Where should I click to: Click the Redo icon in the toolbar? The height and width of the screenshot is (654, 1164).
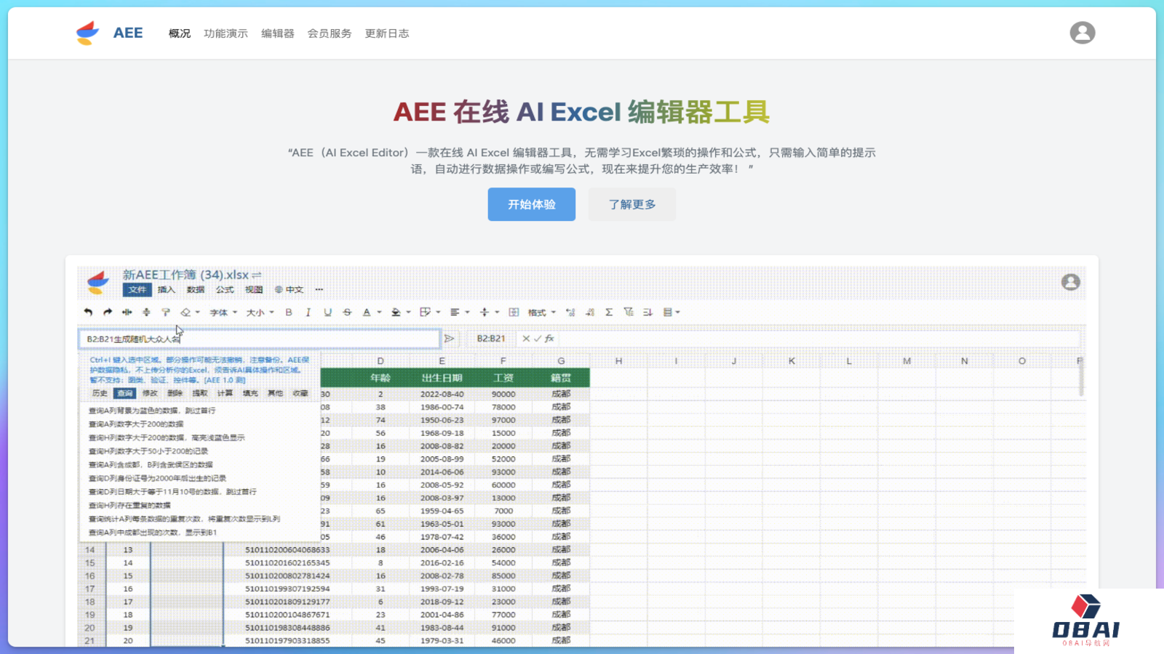[x=108, y=312]
